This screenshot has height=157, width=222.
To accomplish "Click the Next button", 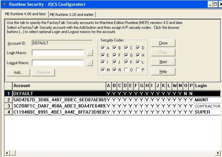I will coord(163,62).
